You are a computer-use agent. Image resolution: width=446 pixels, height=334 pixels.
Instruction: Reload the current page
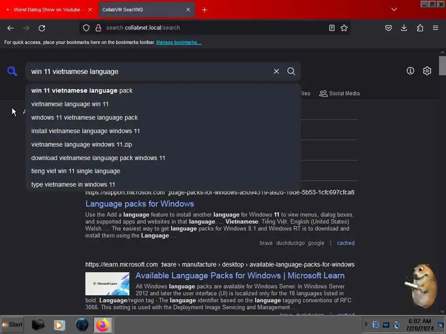pyautogui.click(x=42, y=28)
